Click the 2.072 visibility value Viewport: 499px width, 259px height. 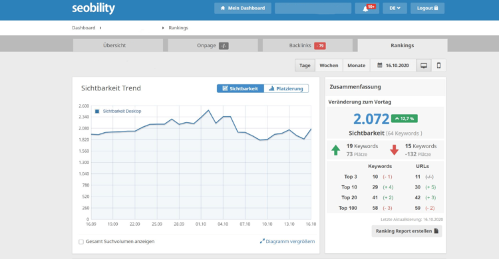[x=371, y=119]
